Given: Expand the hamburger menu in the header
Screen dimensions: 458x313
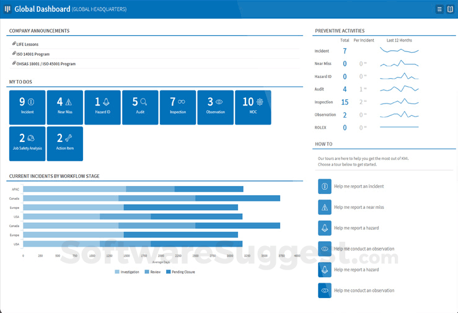Looking at the screenshot, I should pyautogui.click(x=439, y=9).
